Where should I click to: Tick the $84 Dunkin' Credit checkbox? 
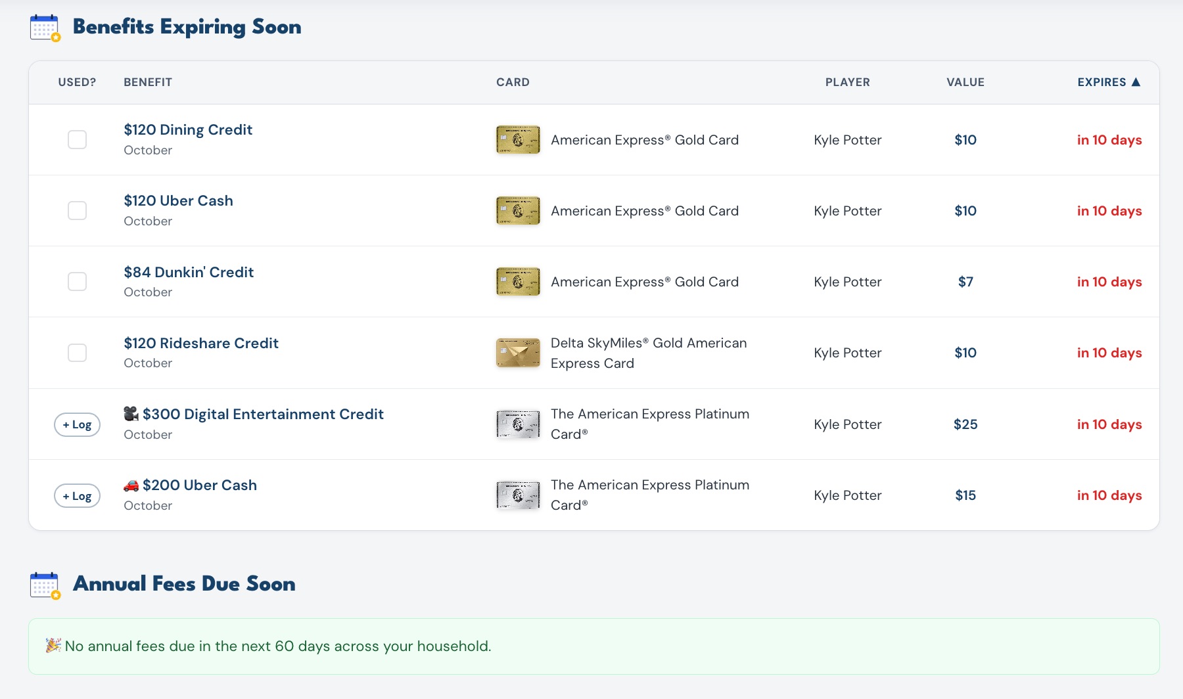click(78, 282)
